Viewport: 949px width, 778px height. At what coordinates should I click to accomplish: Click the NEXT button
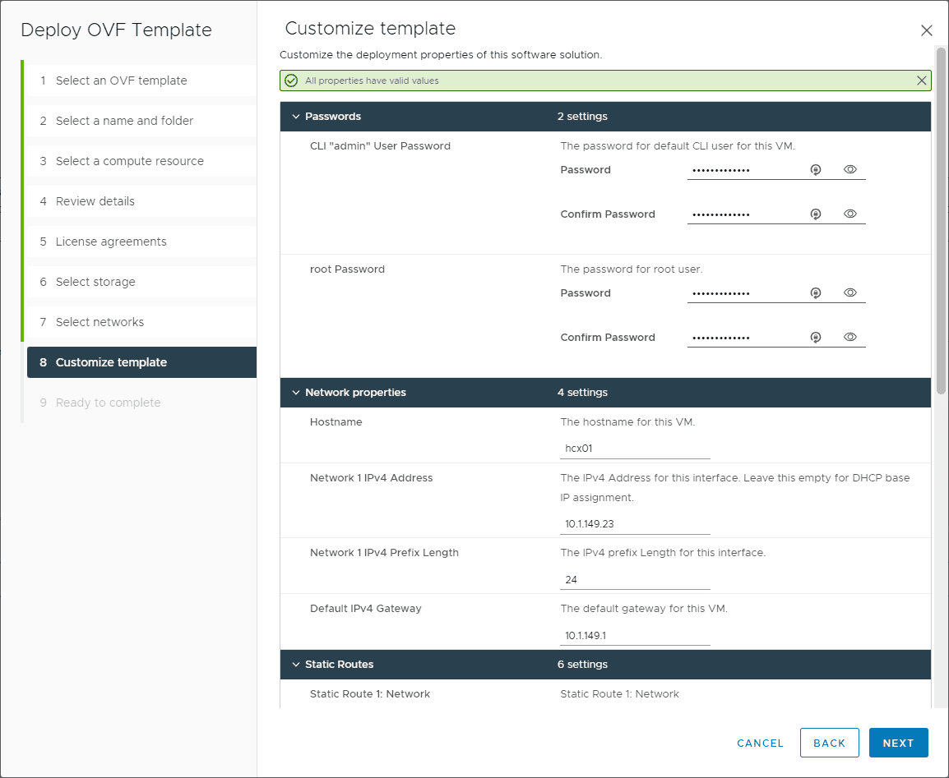898,743
